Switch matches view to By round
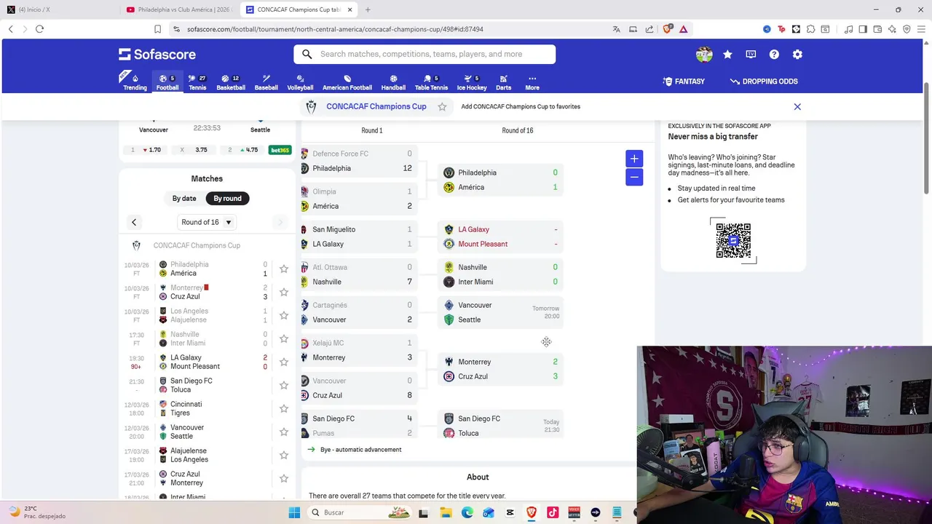Image resolution: width=932 pixels, height=524 pixels. (x=227, y=198)
